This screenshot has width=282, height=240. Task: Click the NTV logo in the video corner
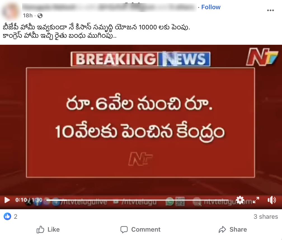coord(262,57)
